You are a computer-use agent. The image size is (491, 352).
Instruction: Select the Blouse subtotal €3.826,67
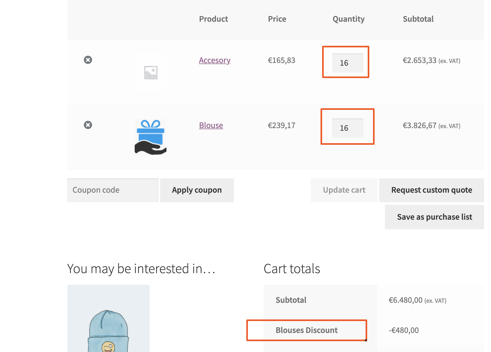[x=420, y=126]
